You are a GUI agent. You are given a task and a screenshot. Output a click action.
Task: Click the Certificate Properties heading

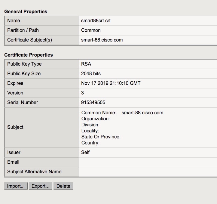click(x=28, y=55)
